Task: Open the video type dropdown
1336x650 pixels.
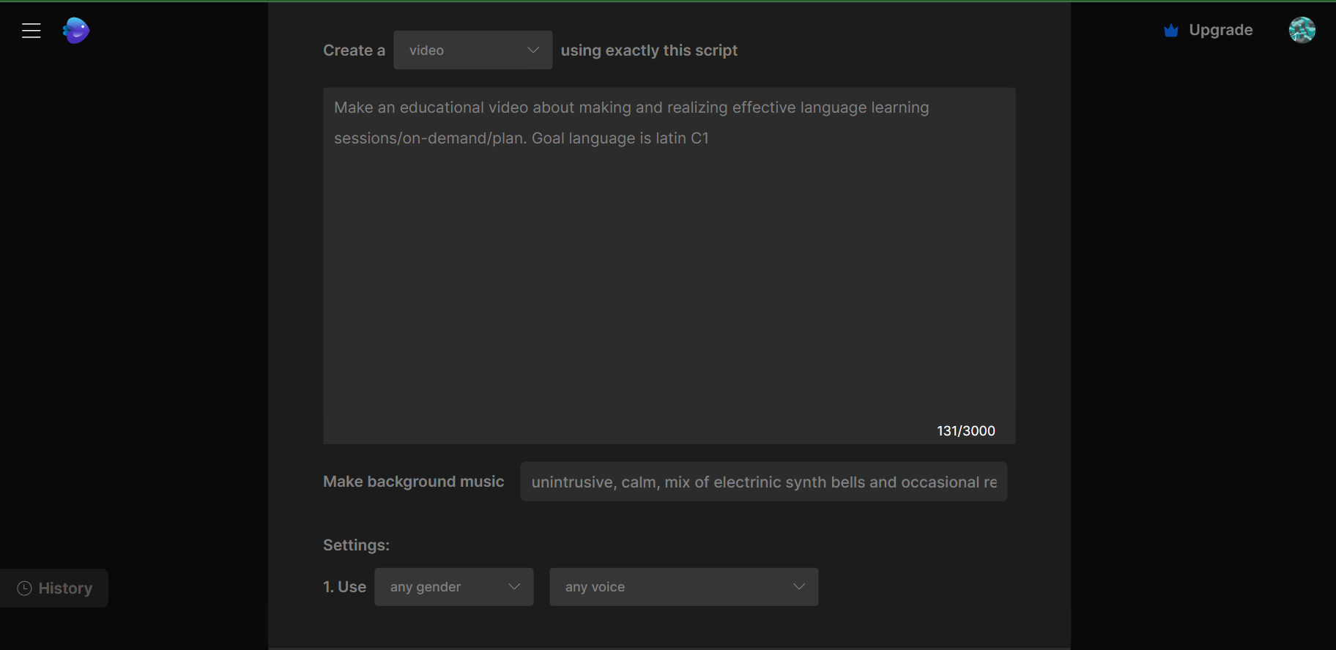Action: coord(473,50)
